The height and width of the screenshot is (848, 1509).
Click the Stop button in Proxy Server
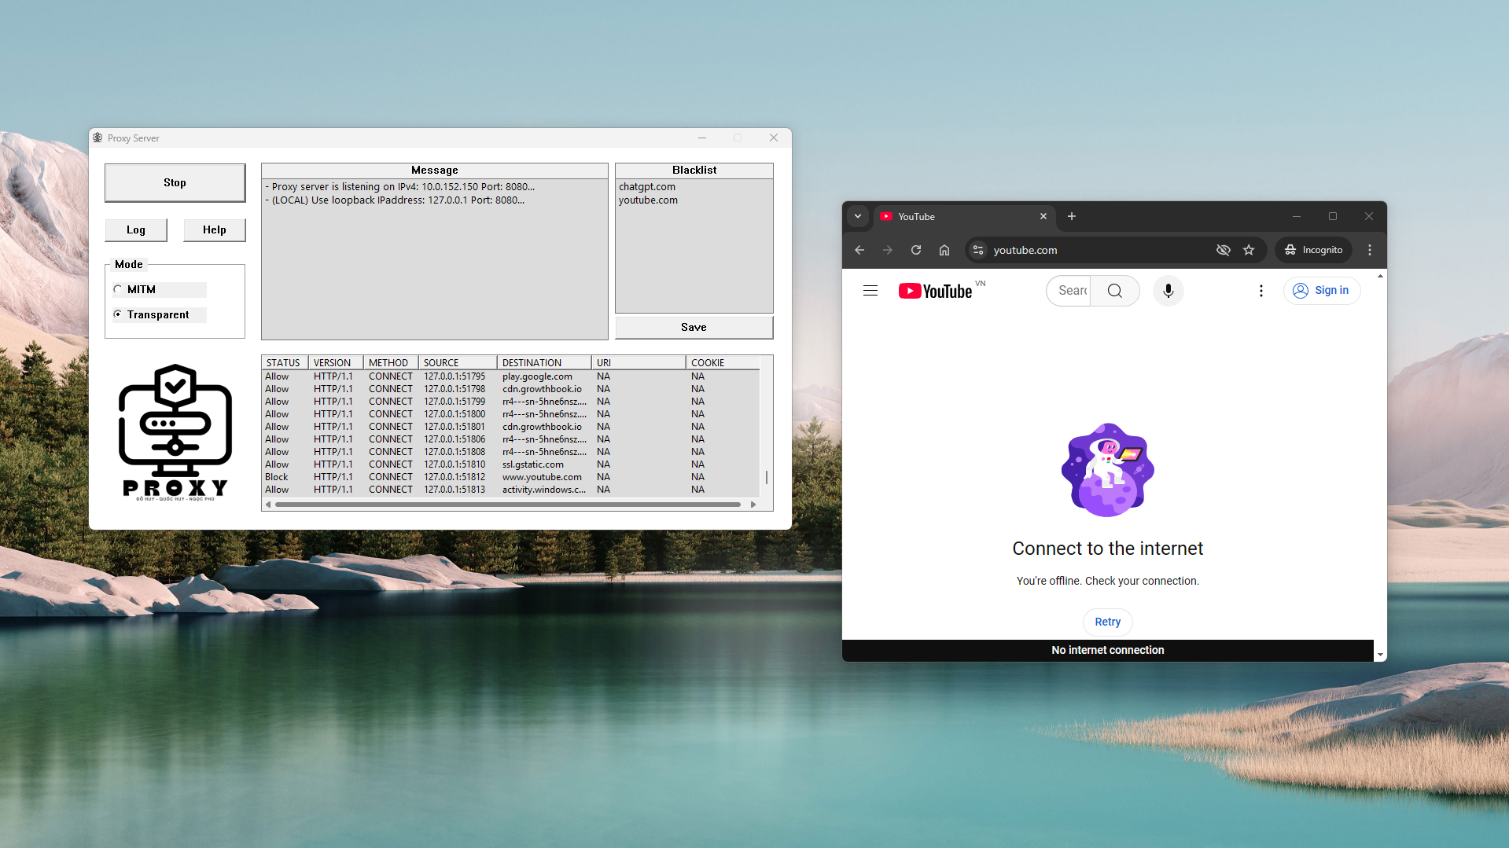[175, 182]
